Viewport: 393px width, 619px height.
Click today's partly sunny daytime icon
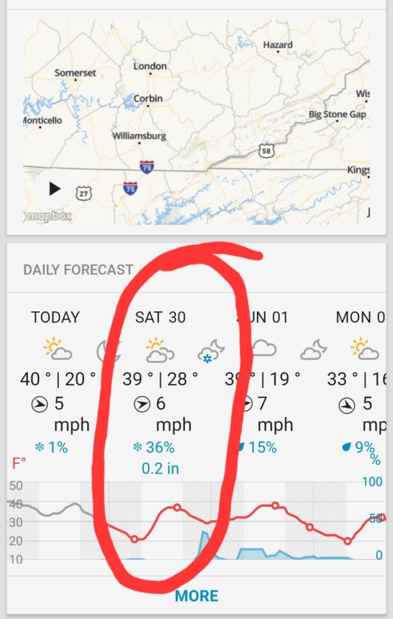[x=57, y=349]
